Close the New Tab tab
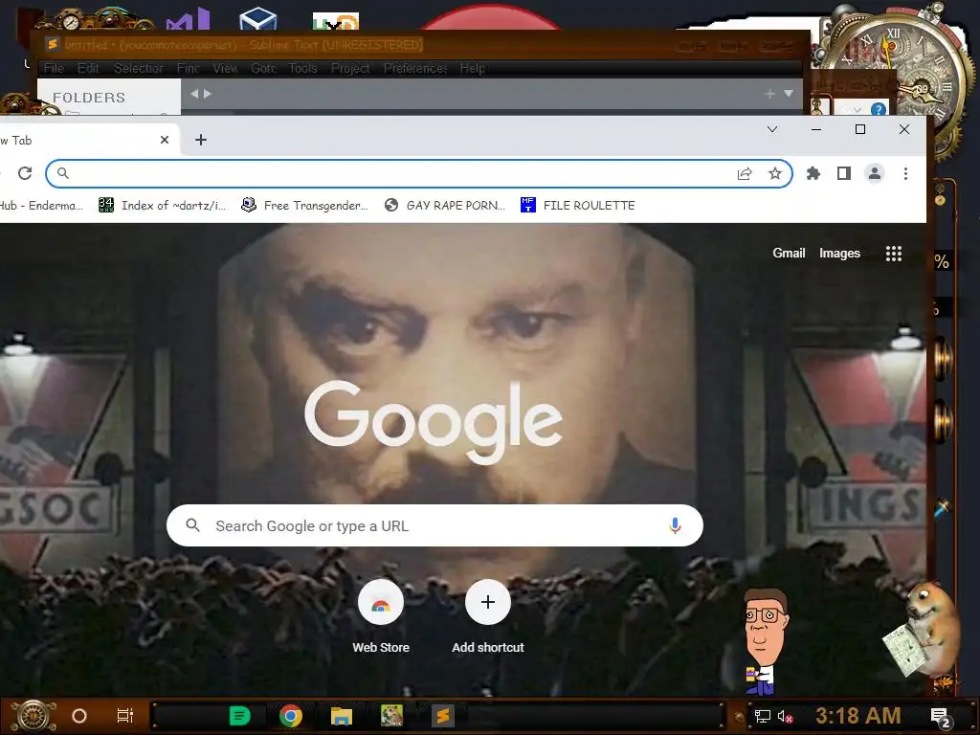The width and height of the screenshot is (980, 735). [x=165, y=140]
